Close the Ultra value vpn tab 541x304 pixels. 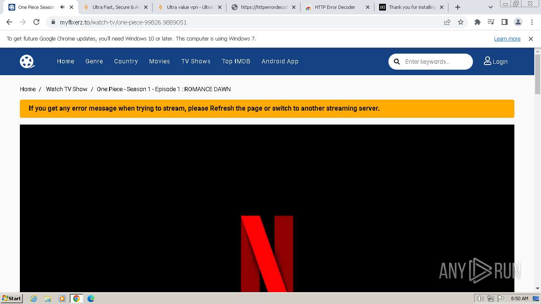click(x=219, y=7)
